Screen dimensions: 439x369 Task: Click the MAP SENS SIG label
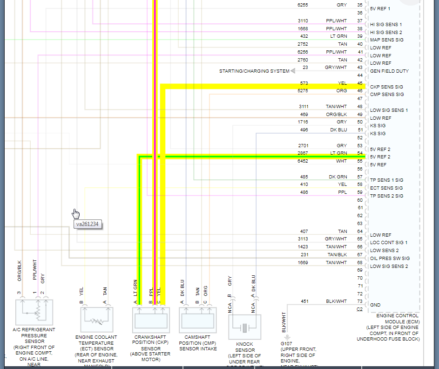(387, 40)
